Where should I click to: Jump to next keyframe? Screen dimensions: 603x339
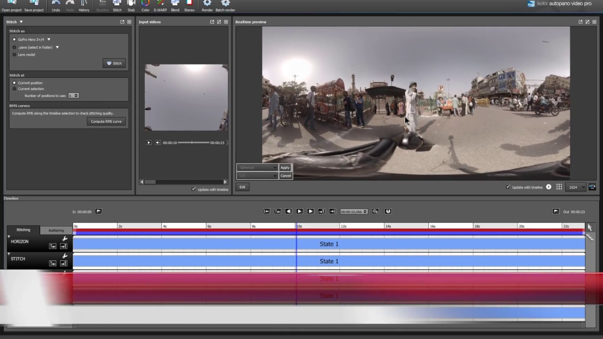coord(321,211)
